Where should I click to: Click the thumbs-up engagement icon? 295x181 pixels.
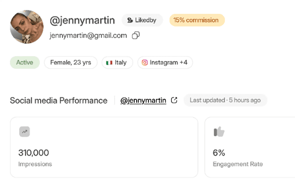pyautogui.click(x=219, y=132)
